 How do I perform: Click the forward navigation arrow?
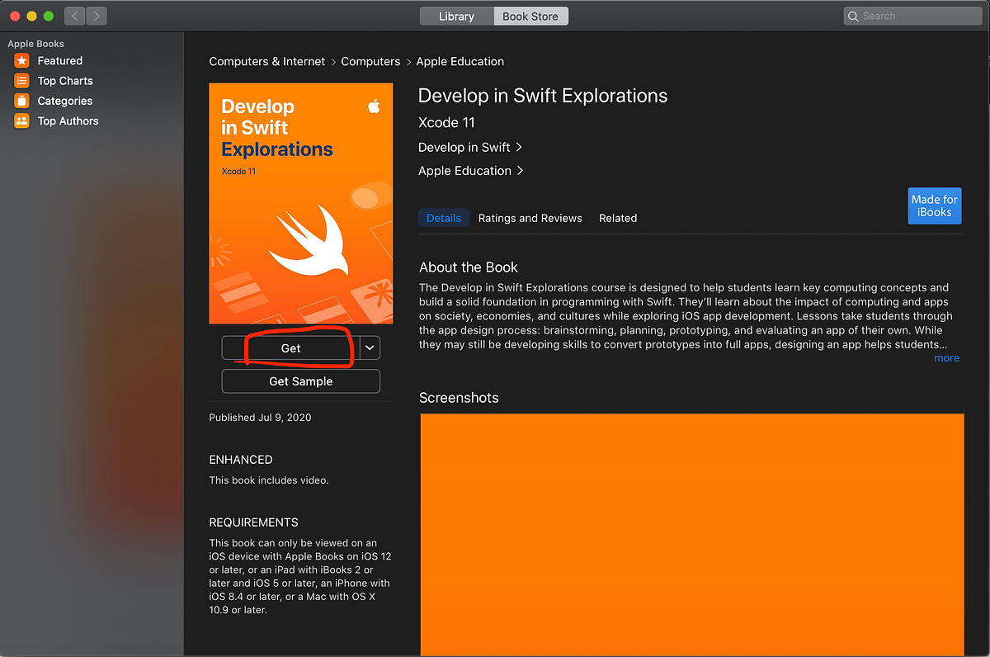pos(95,16)
